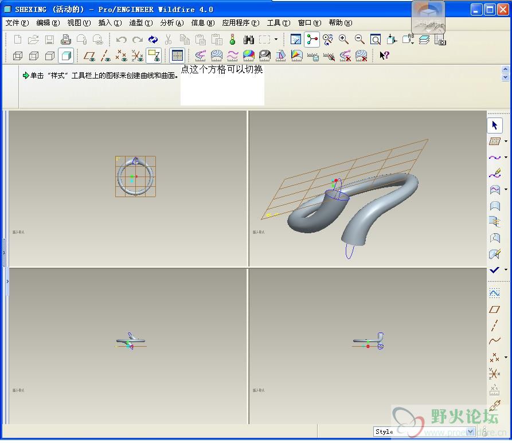Click the message area scroll down arrow

[505, 77]
